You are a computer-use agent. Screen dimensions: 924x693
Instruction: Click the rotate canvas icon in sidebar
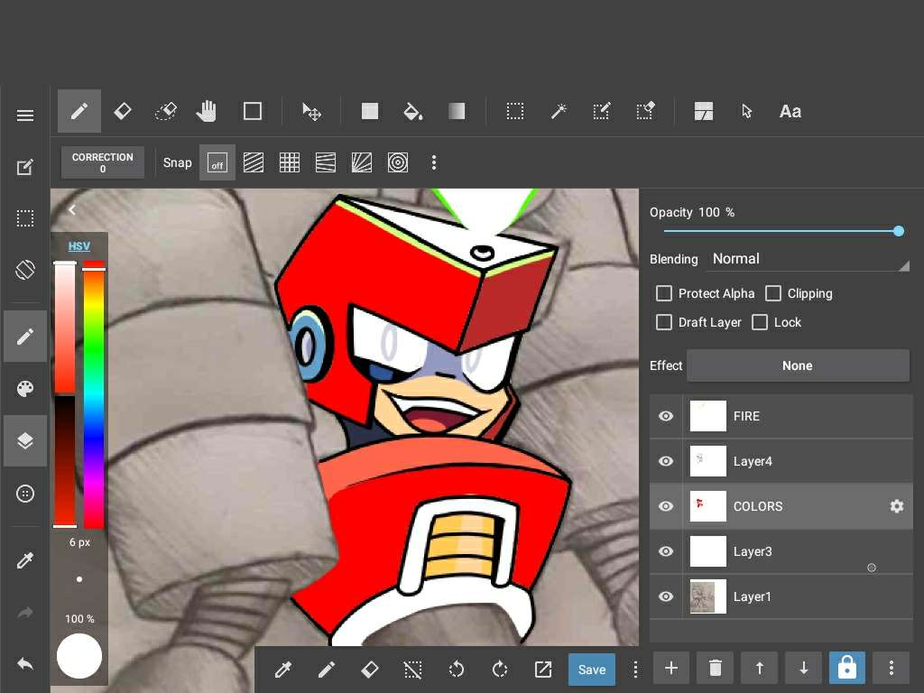click(x=24, y=270)
